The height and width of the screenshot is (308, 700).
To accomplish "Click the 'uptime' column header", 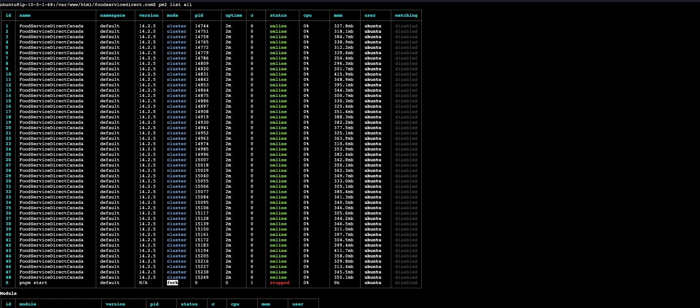I will [x=233, y=15].
